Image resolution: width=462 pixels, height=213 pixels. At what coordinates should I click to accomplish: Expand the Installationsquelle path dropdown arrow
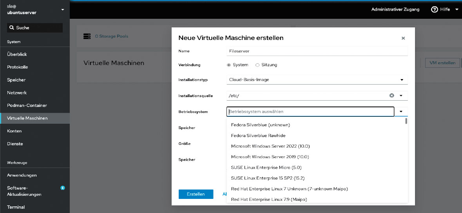point(401,96)
